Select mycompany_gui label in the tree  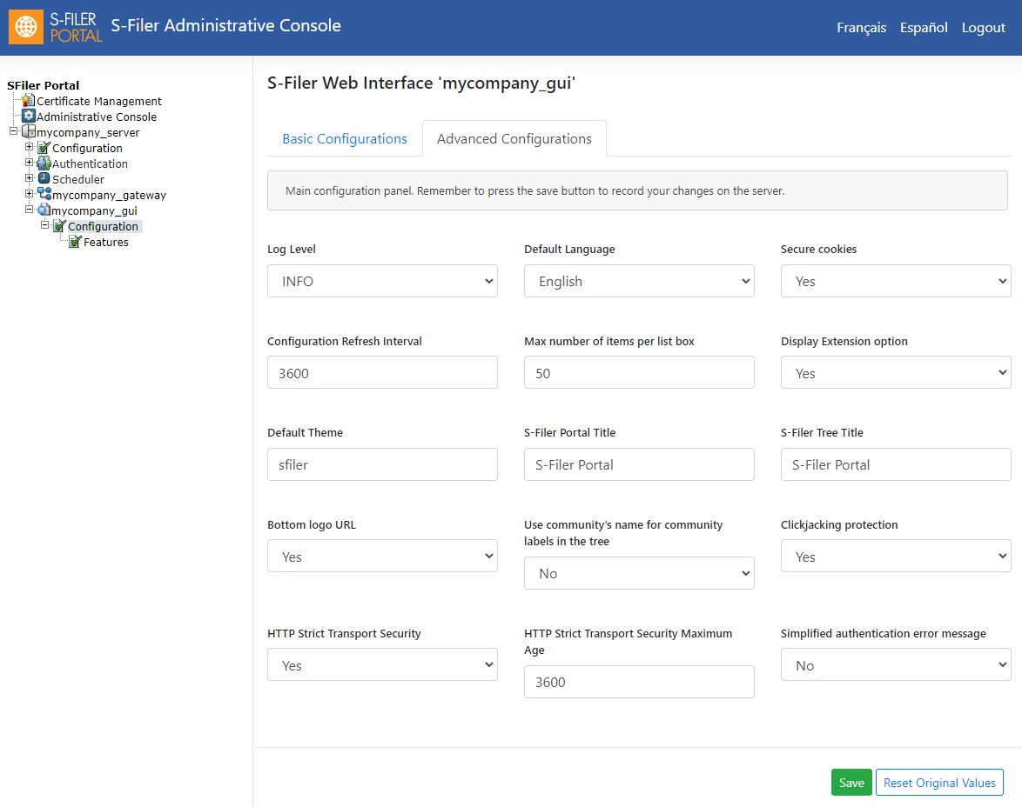[94, 210]
